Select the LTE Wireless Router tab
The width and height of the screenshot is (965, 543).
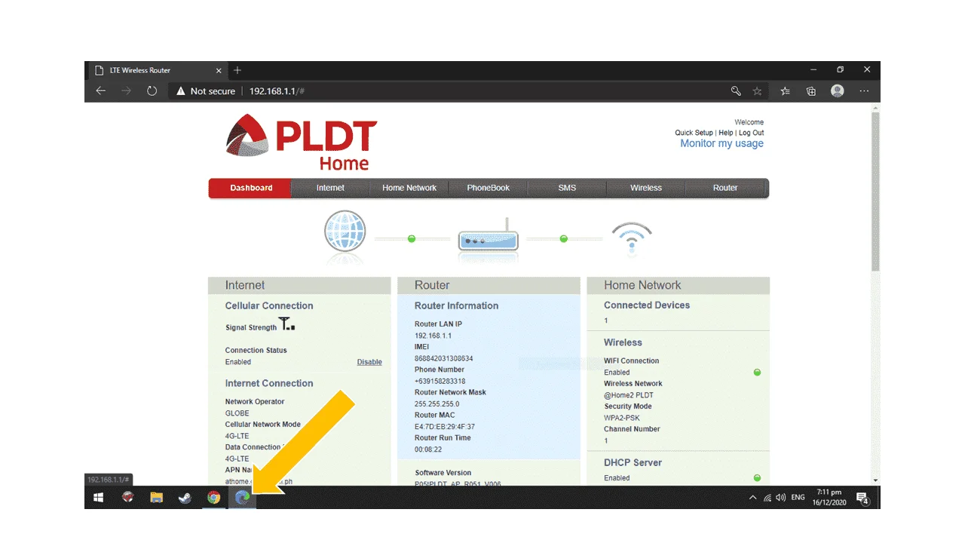(x=156, y=70)
